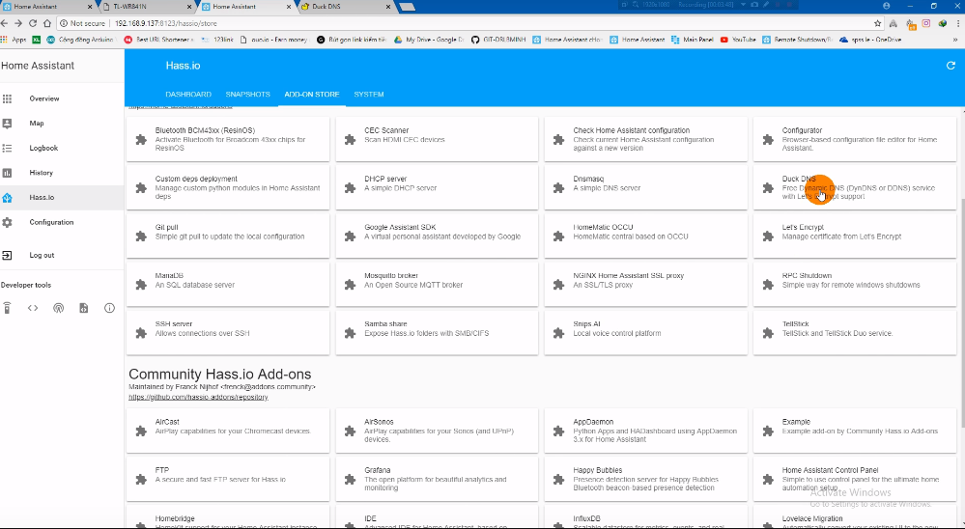Click the browser back arrow
The width and height of the screenshot is (965, 529).
pos(5,23)
